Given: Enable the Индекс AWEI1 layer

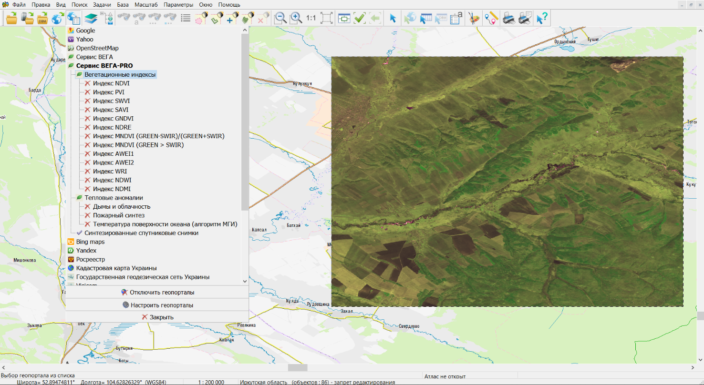Looking at the screenshot, I should [x=88, y=154].
